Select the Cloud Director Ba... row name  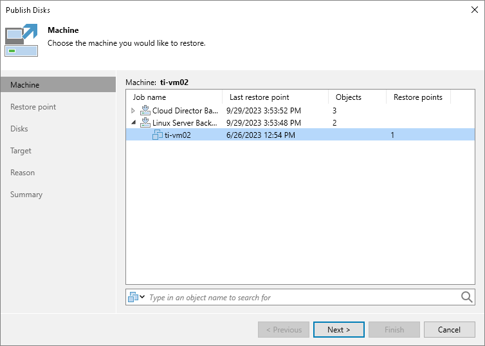point(185,111)
